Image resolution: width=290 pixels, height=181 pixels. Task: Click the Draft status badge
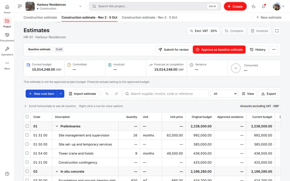pyautogui.click(x=59, y=49)
